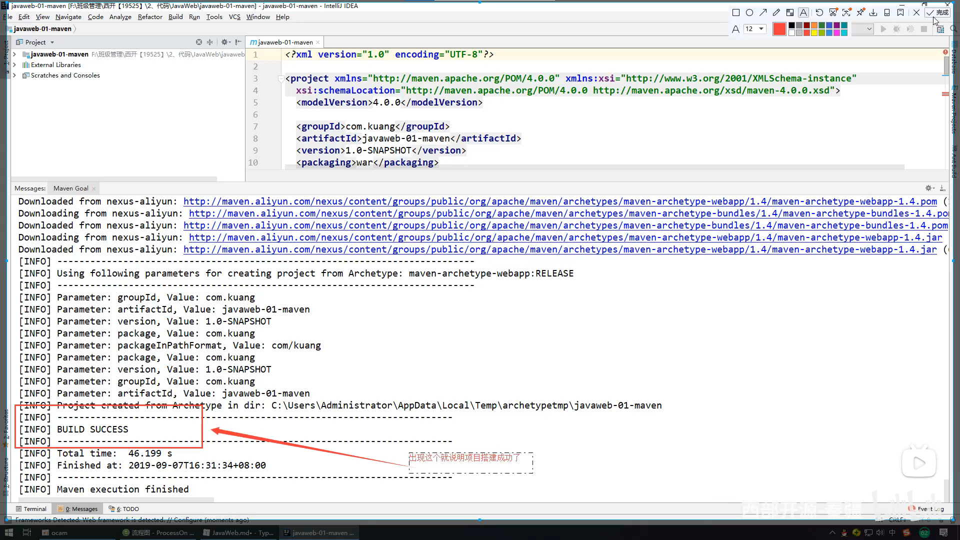Close the javaweb-01-maven editor tab
This screenshot has width=960, height=540.
[317, 42]
